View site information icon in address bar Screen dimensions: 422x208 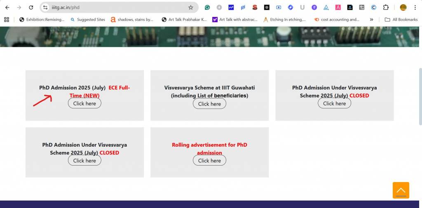point(45,7)
